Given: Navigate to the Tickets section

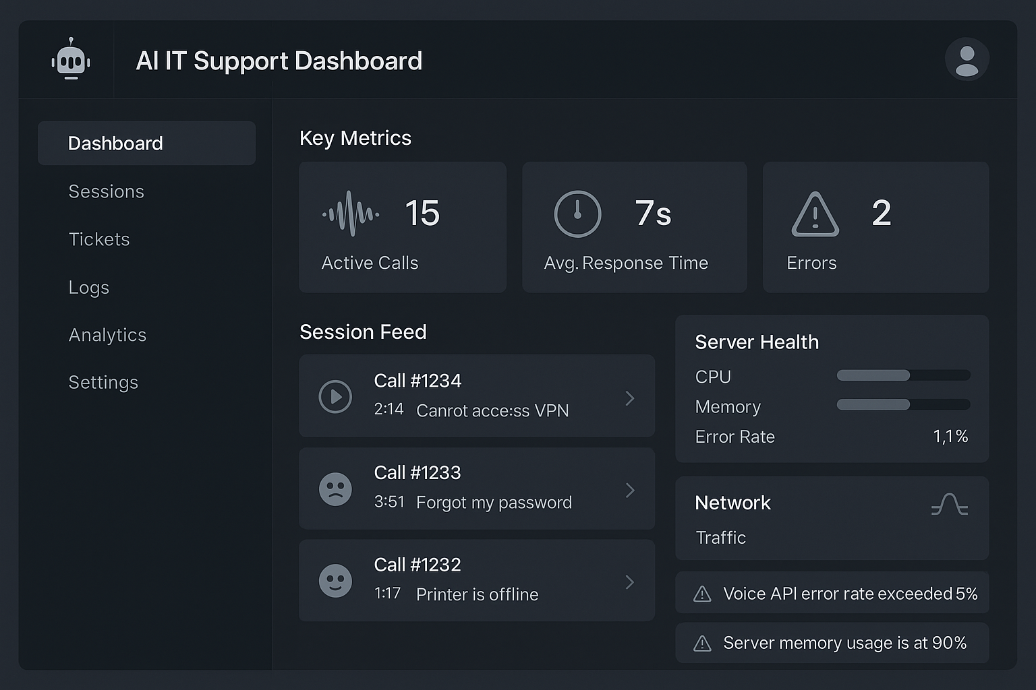Looking at the screenshot, I should click(x=99, y=239).
